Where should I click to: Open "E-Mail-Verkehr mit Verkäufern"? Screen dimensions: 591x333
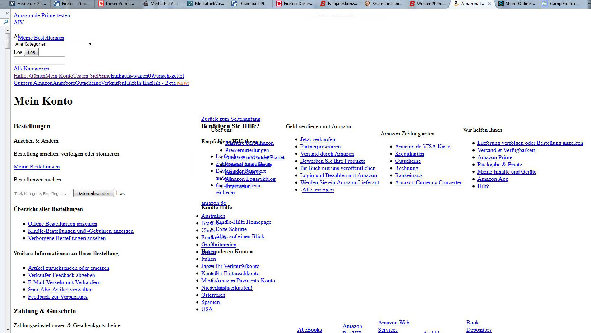pyautogui.click(x=64, y=282)
